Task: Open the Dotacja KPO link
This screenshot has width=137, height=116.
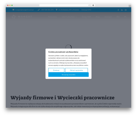Action: 86,10
